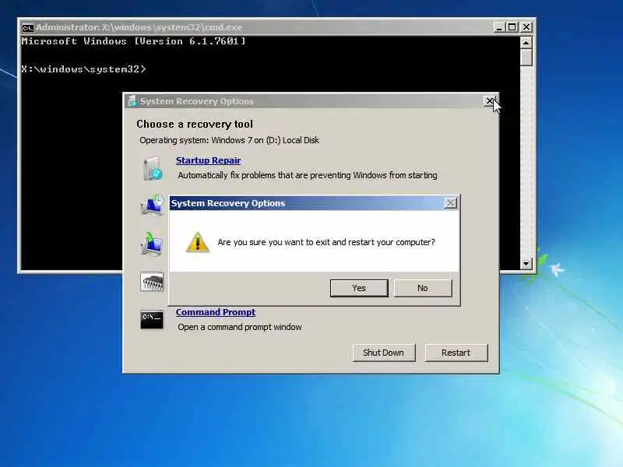Click the cmd.exe title bar icon
This screenshot has width=623, height=467.
27,28
